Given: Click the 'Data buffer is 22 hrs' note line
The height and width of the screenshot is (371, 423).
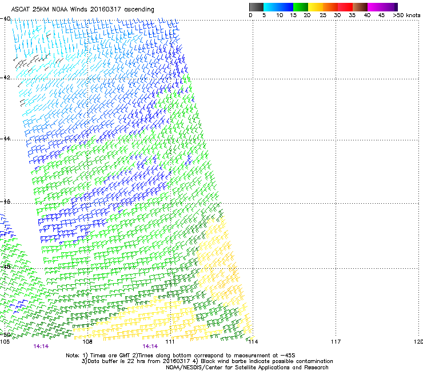Looking at the screenshot, I should tap(207, 361).
